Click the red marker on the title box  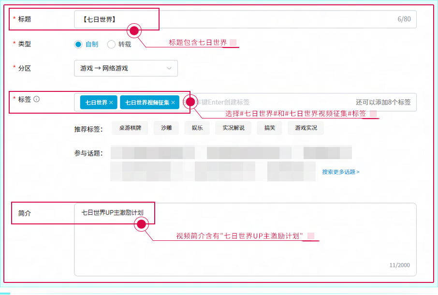(x=134, y=31)
